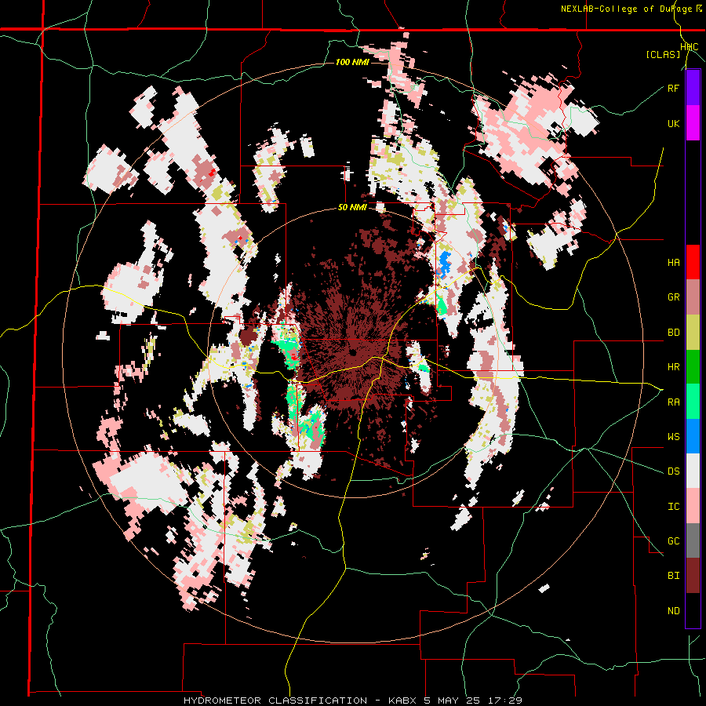
Task: Click the 'DS' legend label text
Action: pyautogui.click(x=673, y=471)
